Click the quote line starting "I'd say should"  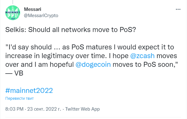point(89,47)
